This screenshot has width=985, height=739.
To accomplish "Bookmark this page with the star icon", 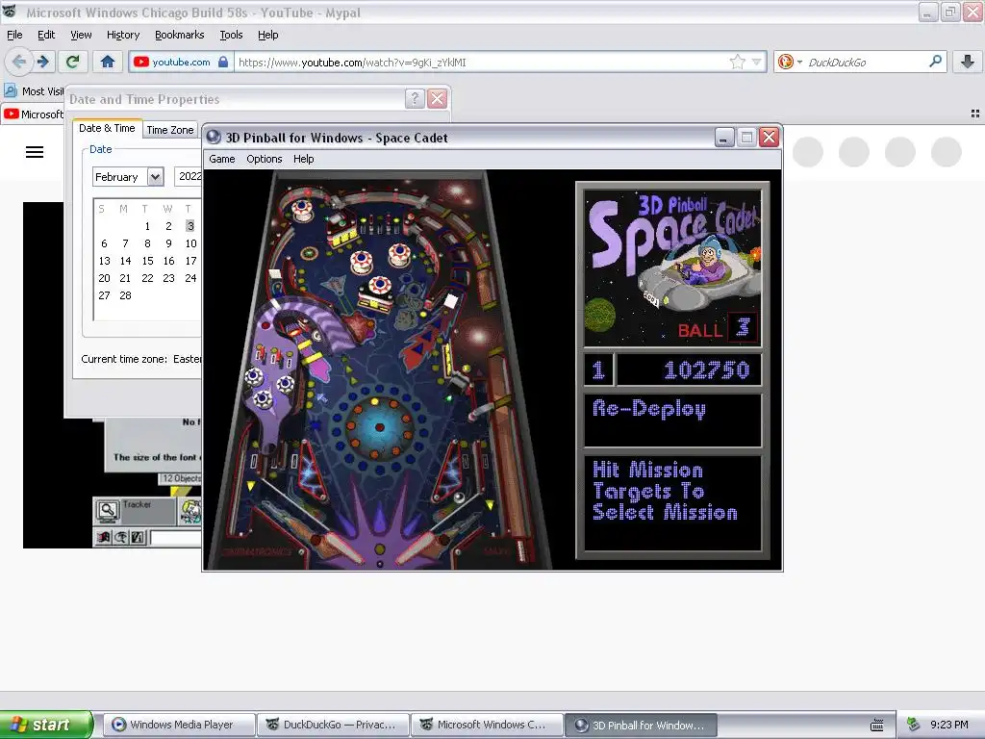I will (738, 62).
